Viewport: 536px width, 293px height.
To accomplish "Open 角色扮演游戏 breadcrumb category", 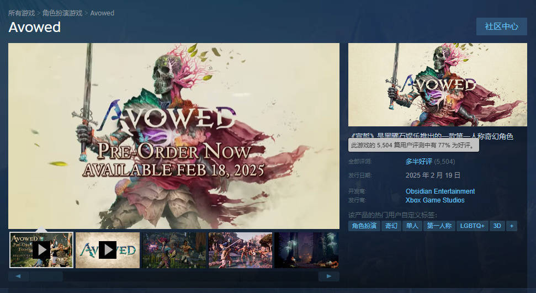I will click(x=62, y=13).
